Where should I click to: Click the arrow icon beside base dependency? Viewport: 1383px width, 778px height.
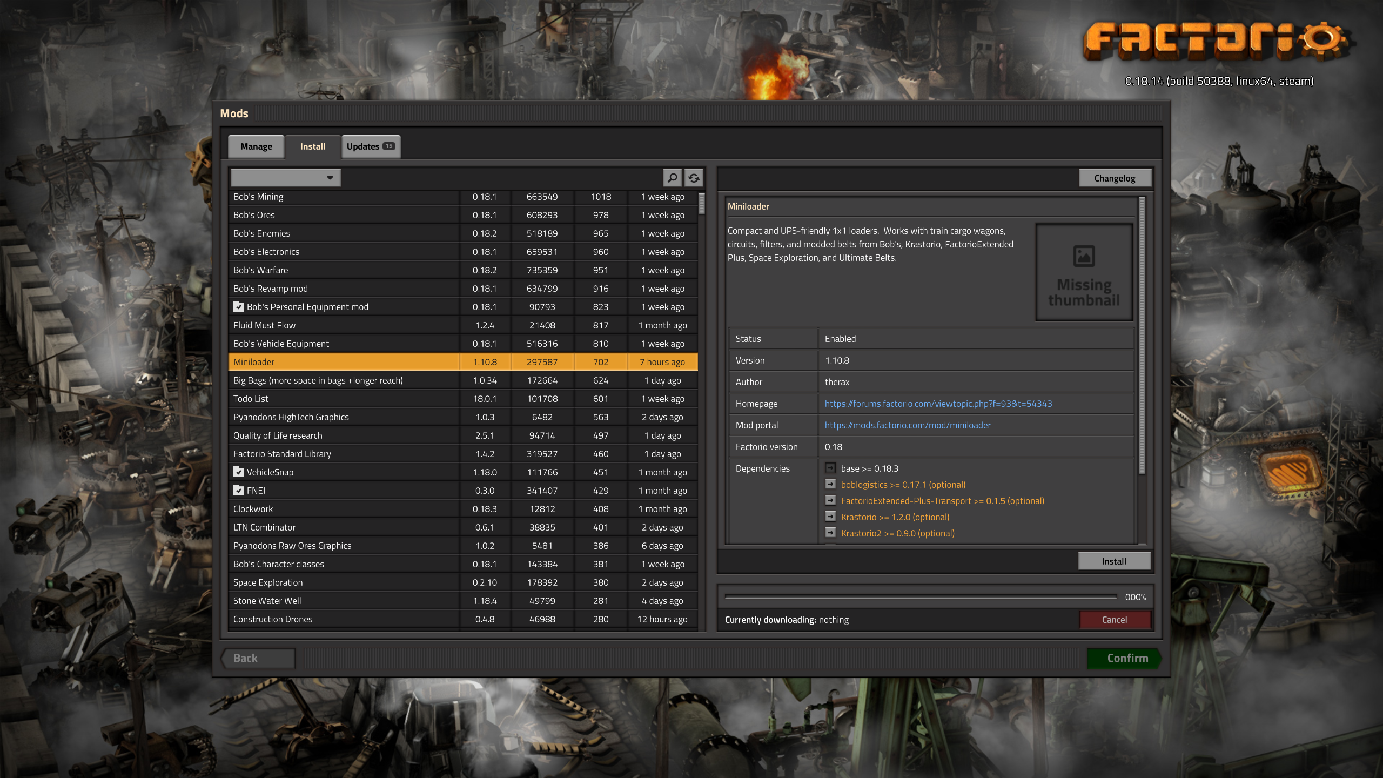(x=830, y=468)
